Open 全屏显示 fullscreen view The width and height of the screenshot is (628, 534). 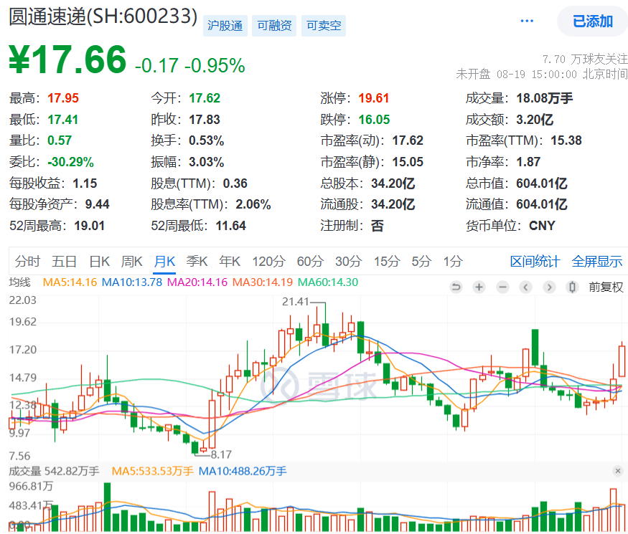coord(596,262)
